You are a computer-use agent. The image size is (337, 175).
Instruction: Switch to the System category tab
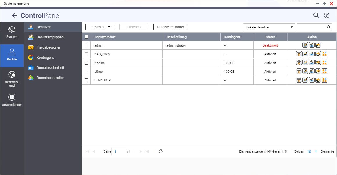12,32
